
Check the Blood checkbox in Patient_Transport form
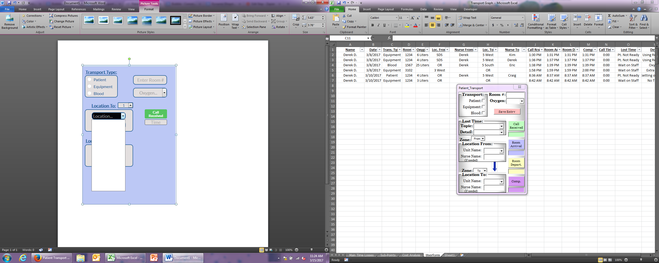[483, 113]
